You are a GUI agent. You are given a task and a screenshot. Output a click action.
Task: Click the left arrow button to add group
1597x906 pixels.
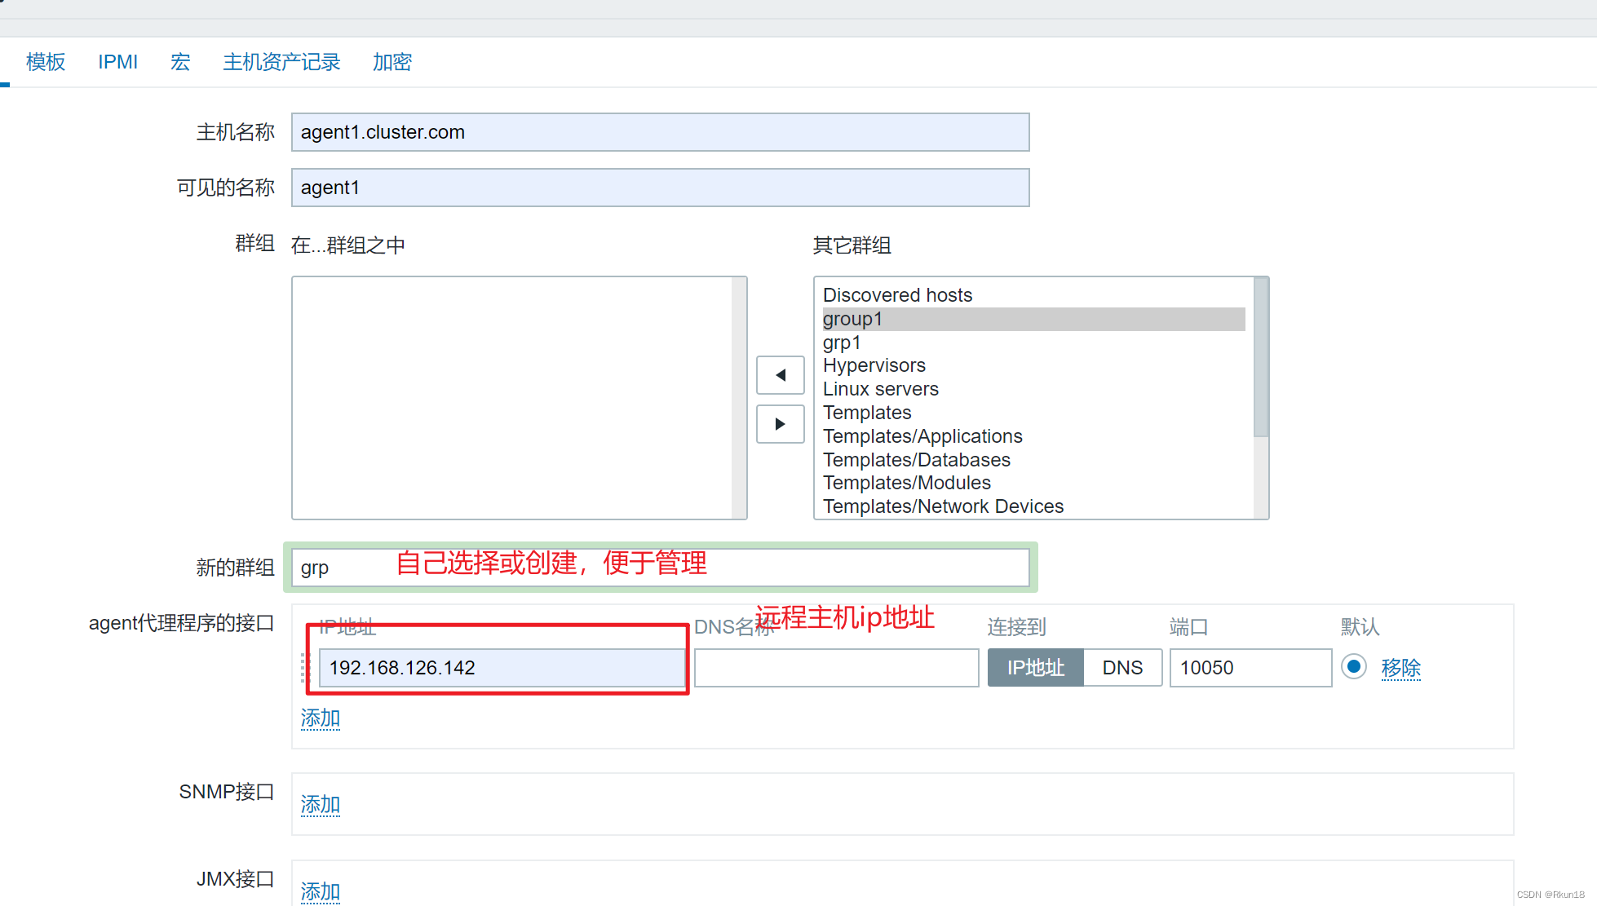point(781,375)
